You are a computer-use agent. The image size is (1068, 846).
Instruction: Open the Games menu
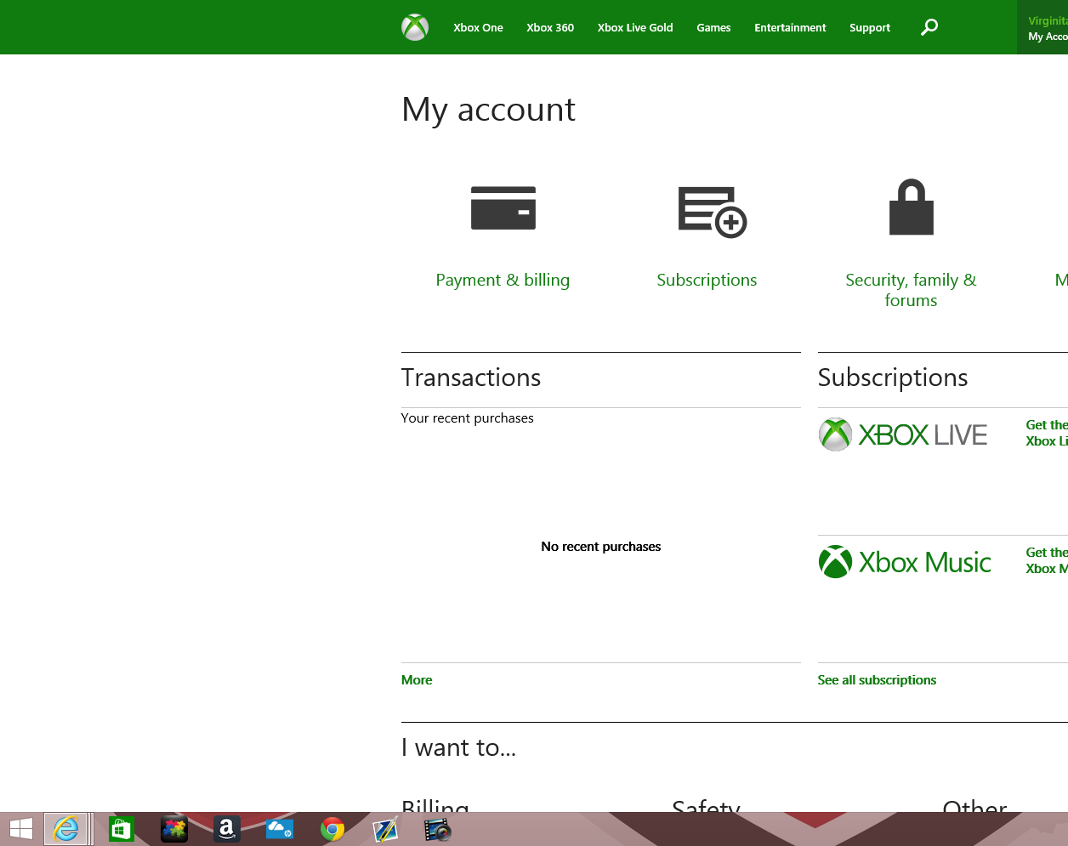pyautogui.click(x=713, y=27)
